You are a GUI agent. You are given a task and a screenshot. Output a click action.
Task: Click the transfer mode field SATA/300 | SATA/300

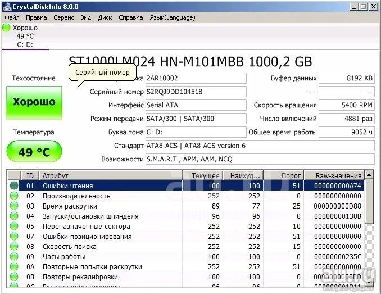[x=196, y=119]
